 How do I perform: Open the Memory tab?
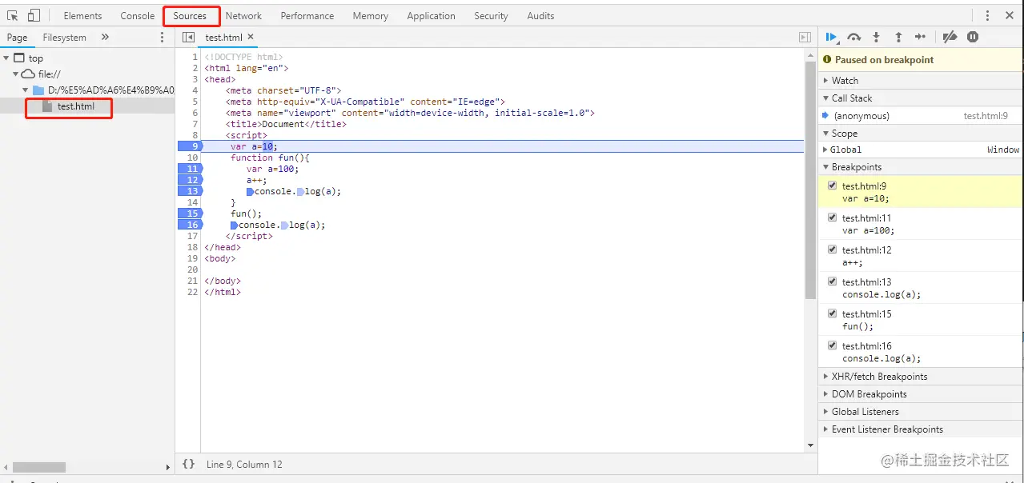tap(371, 16)
